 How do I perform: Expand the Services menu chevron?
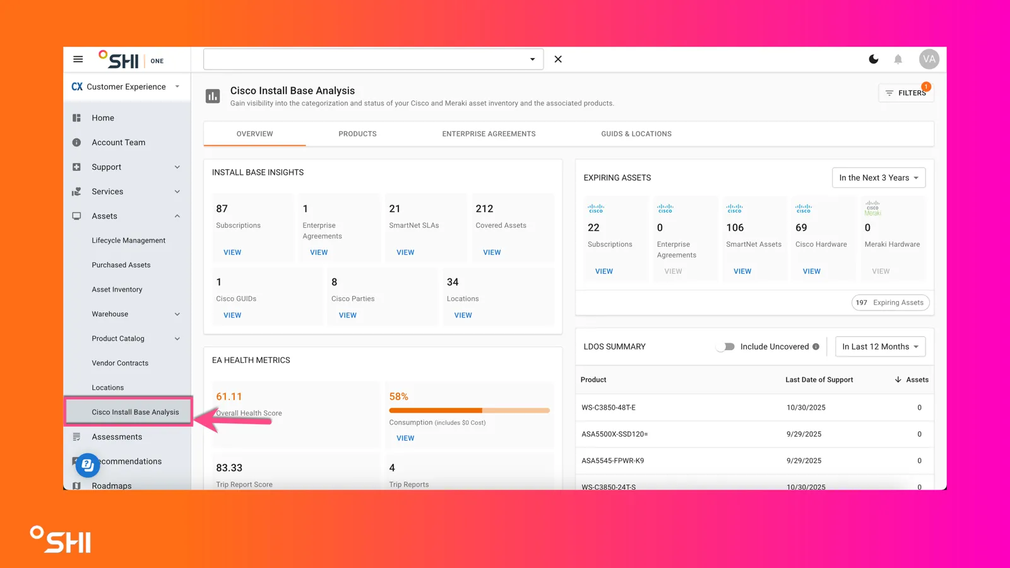(x=177, y=192)
